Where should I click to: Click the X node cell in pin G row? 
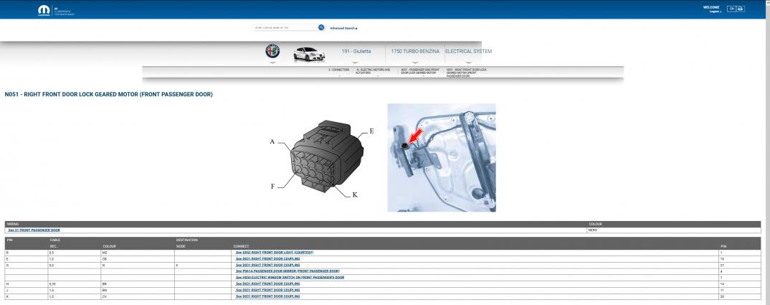click(204, 265)
